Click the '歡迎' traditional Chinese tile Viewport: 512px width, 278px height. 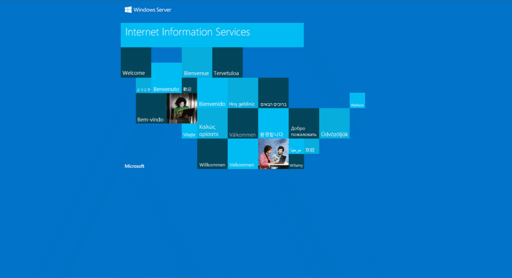(189, 85)
